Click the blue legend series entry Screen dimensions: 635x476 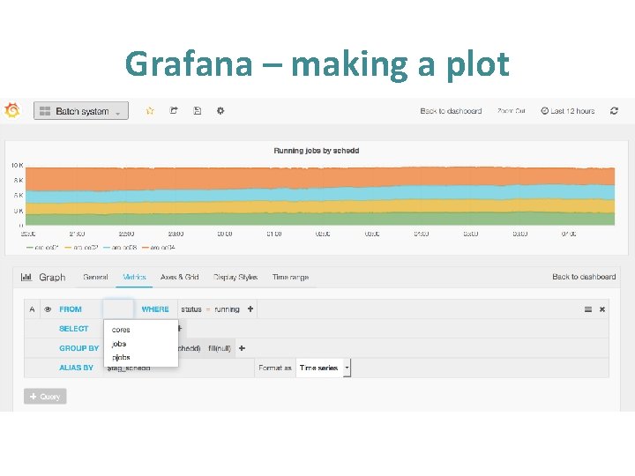tap(120, 248)
